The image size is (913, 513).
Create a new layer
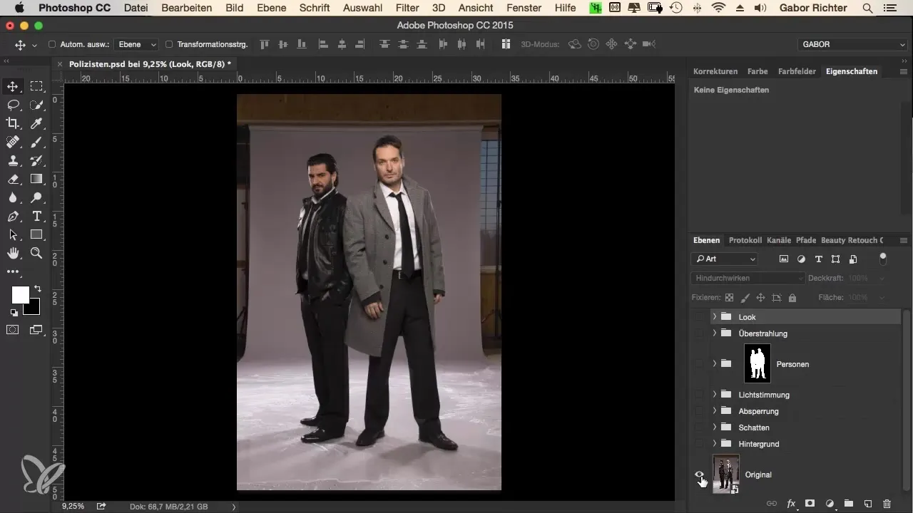868,503
